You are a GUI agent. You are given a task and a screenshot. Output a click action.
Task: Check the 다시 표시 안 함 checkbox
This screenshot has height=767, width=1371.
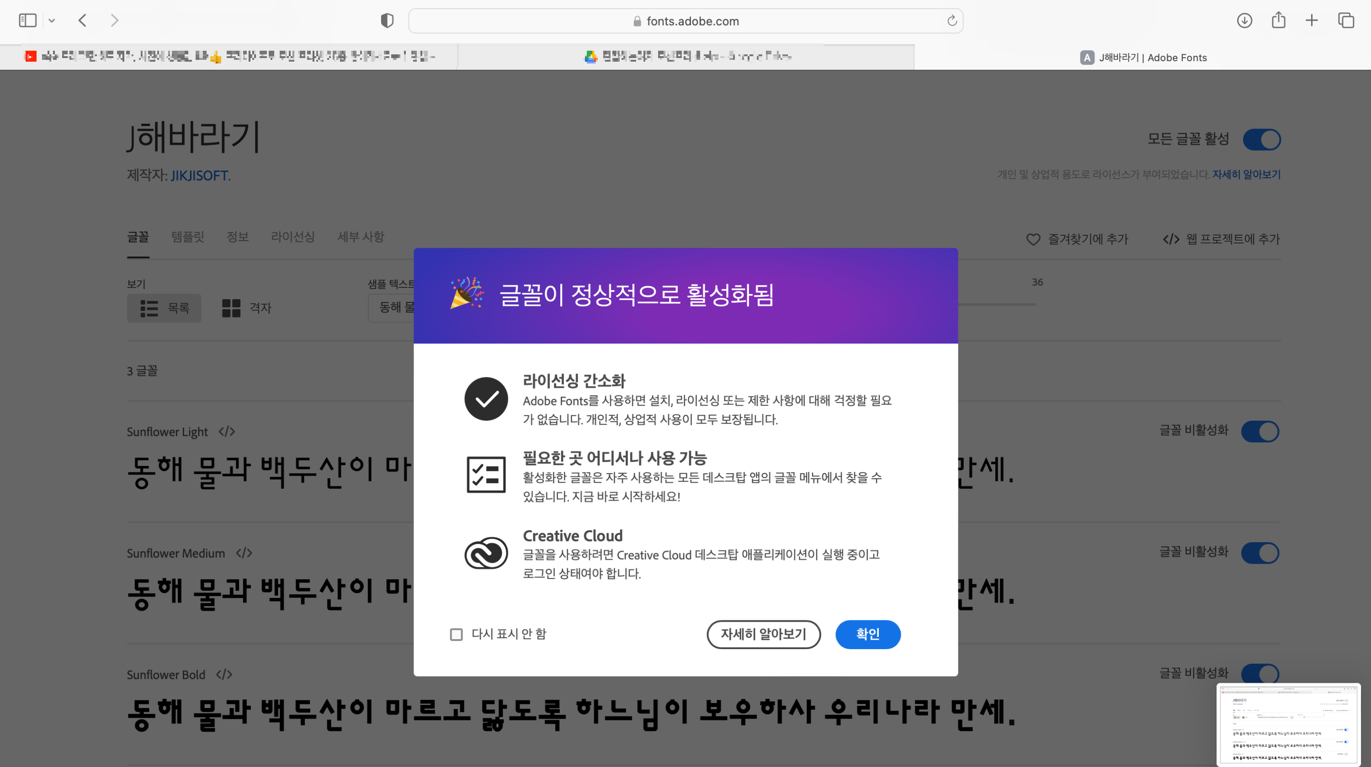[x=456, y=635]
